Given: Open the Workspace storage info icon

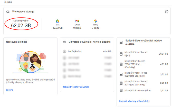Looking at the screenshot, I should pos(167,12).
